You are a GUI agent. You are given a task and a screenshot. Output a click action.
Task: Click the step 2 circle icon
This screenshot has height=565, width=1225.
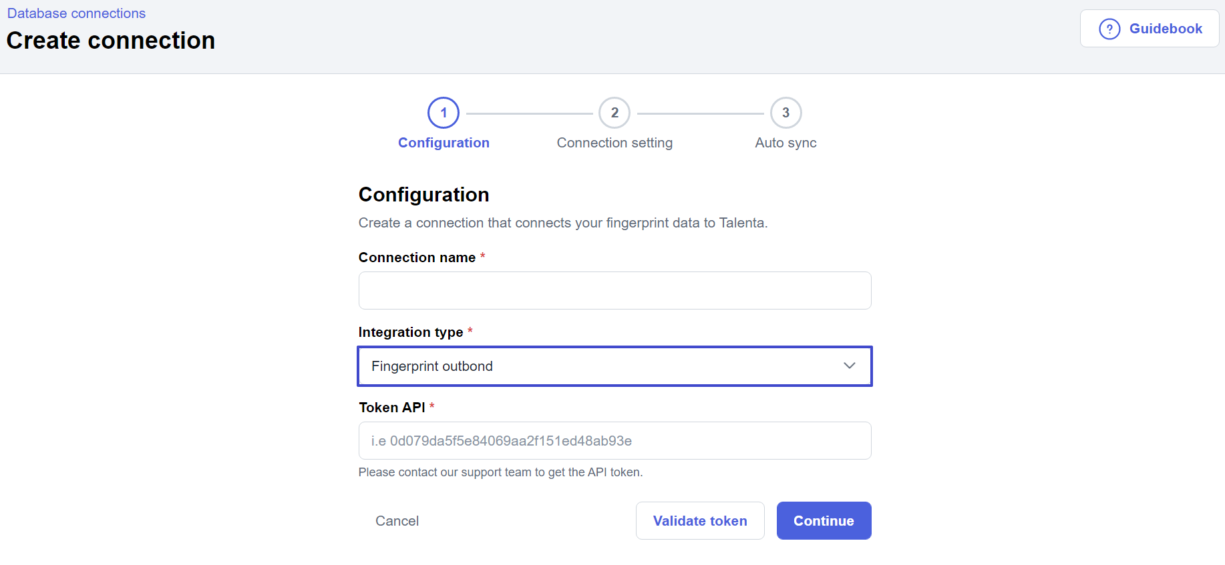coord(615,113)
